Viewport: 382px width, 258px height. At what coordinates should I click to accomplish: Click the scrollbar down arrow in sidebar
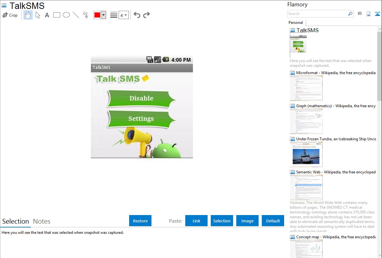(x=379, y=255)
